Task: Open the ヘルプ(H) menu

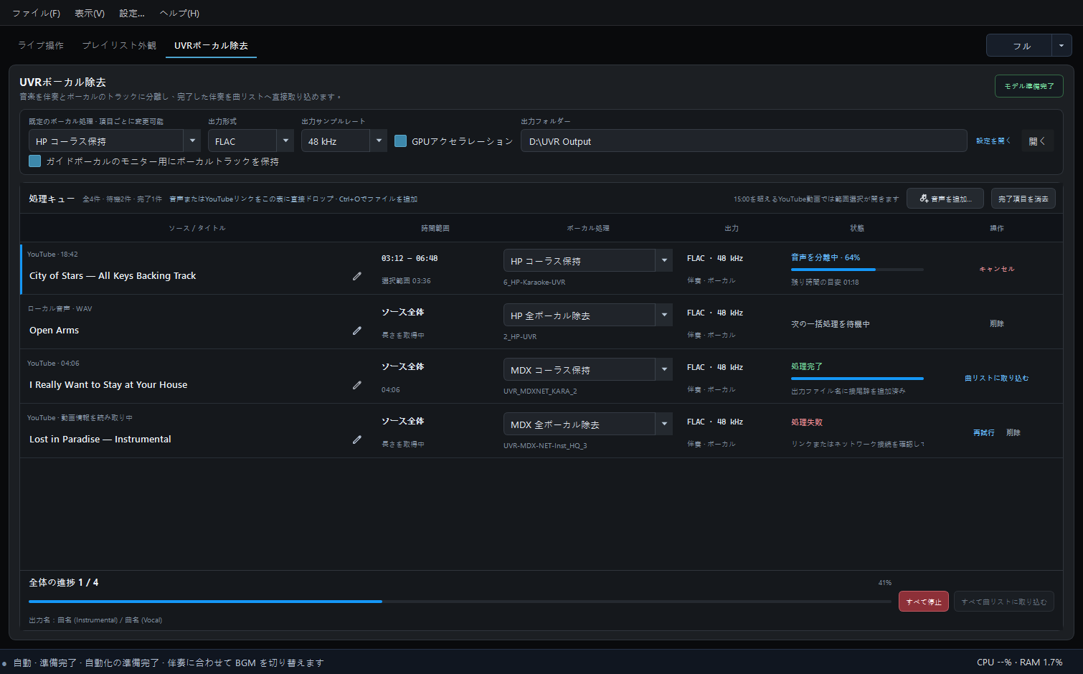Action: click(179, 13)
